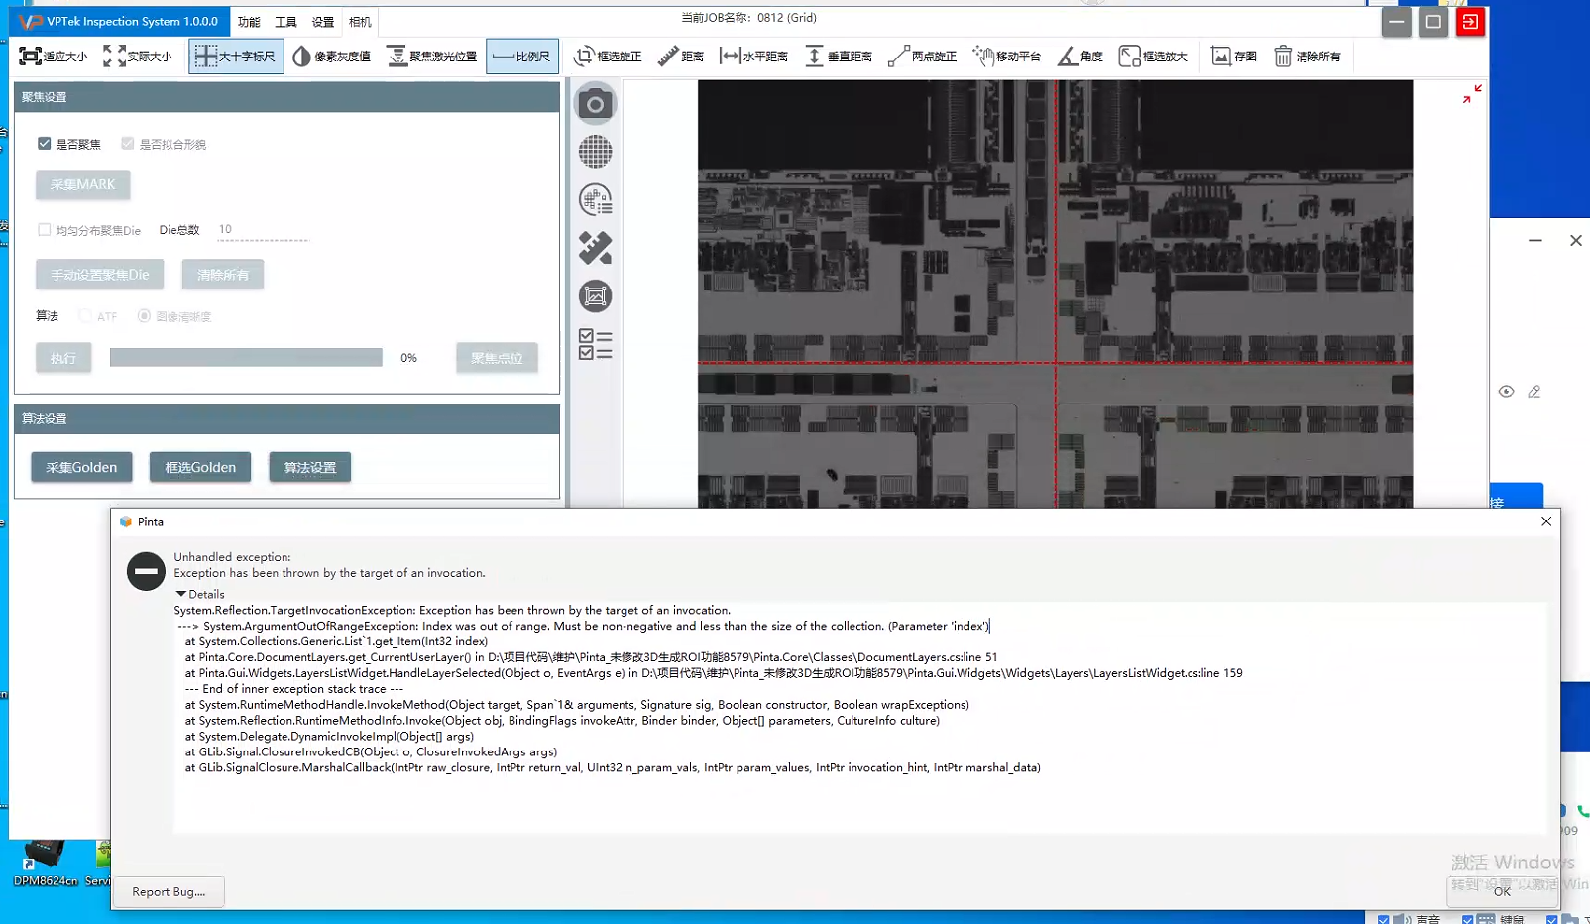The width and height of the screenshot is (1590, 924).
Task: Click the ArgumentOutOfRangeException error line
Action: [x=583, y=626]
